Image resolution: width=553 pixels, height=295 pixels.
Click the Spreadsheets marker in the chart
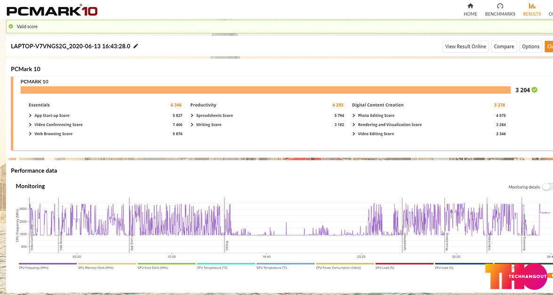[405, 241]
